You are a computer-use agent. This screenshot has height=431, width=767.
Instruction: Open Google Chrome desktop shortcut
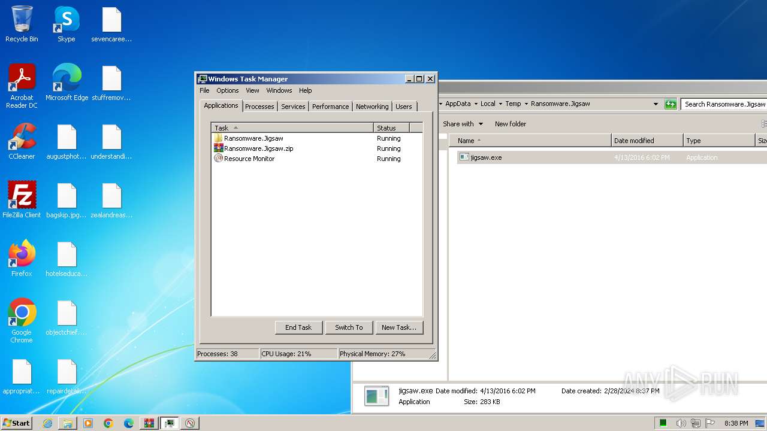[x=22, y=321]
